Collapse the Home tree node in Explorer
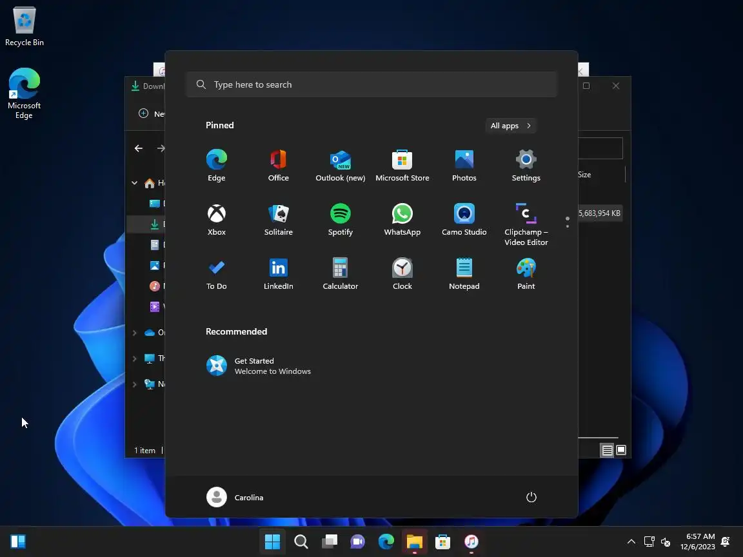The height and width of the screenshot is (557, 743). [x=135, y=183]
